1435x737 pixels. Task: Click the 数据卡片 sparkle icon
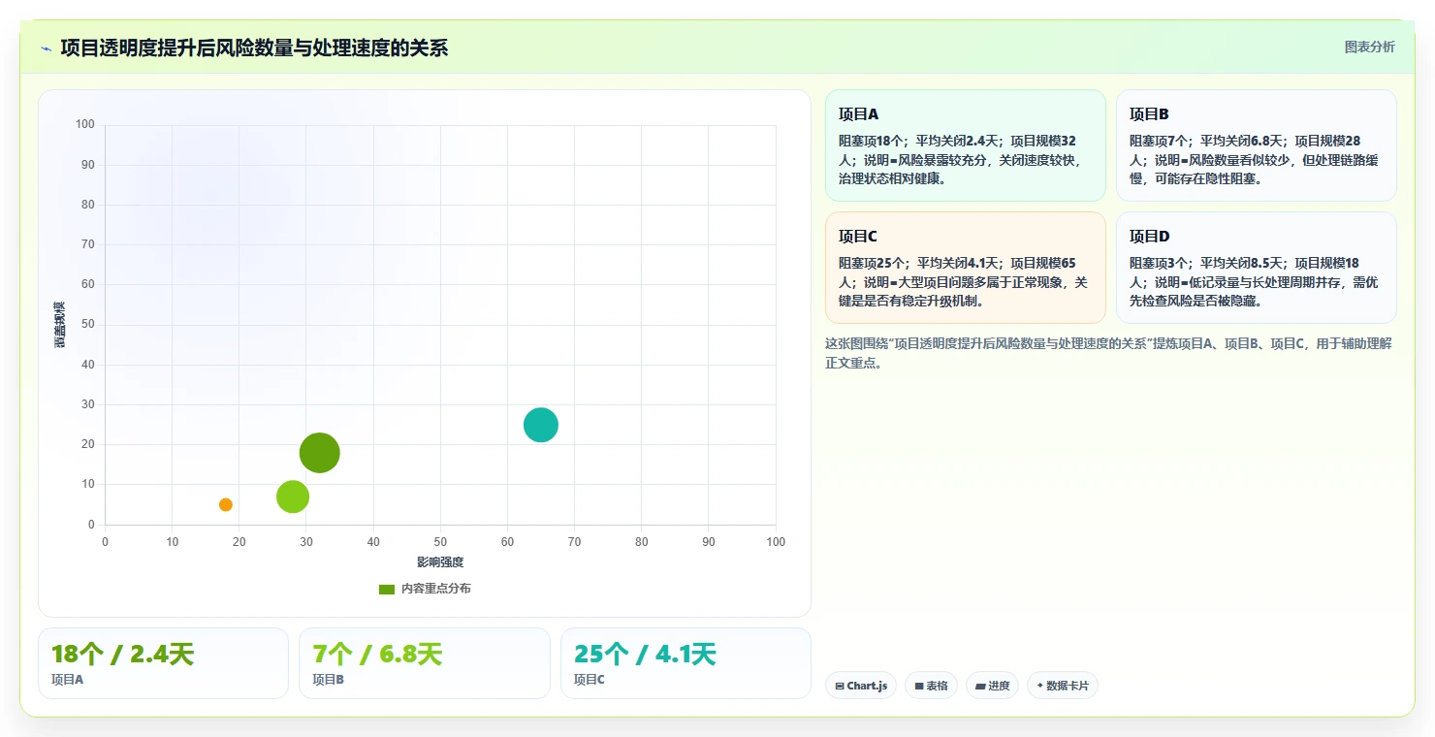[x=1039, y=686]
